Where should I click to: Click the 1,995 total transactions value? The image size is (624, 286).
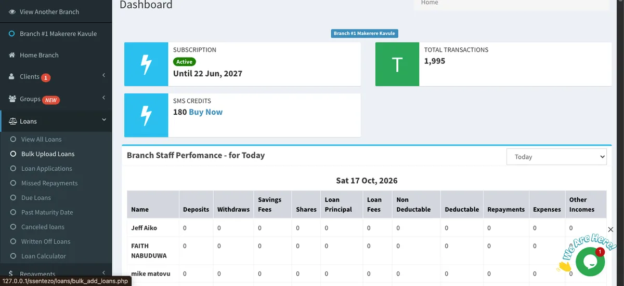point(435,61)
